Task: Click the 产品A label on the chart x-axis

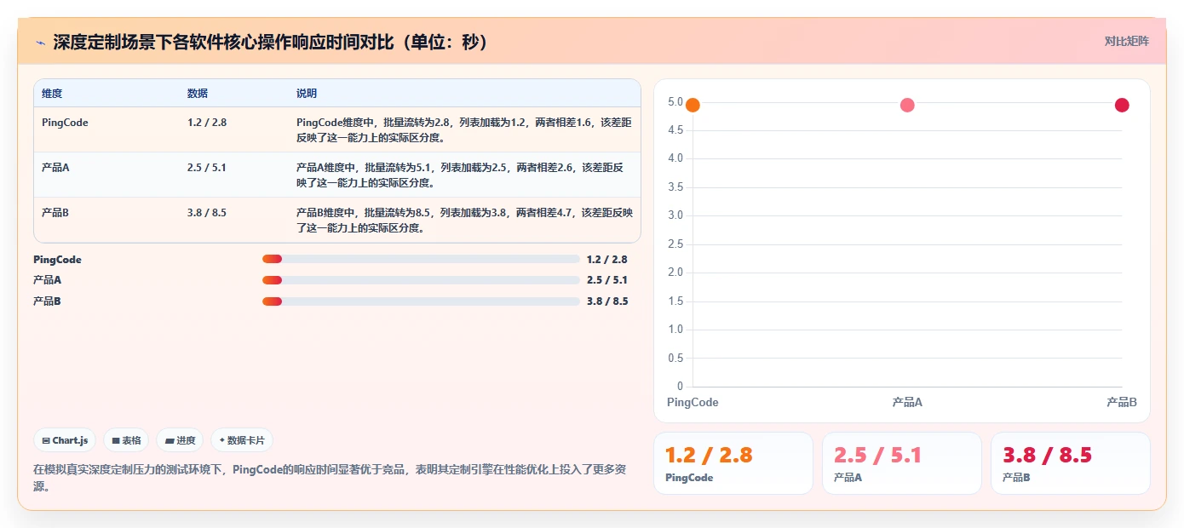Action: pyautogui.click(x=907, y=402)
